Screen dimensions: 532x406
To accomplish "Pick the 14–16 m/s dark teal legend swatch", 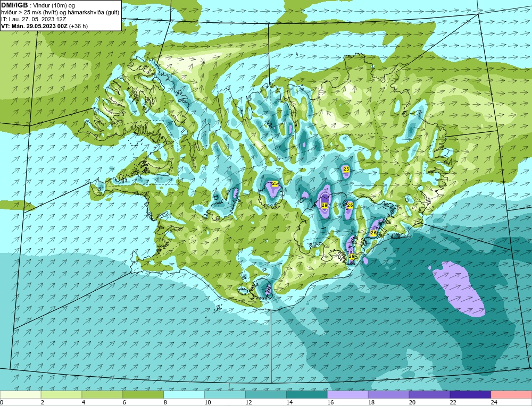I will (307, 395).
